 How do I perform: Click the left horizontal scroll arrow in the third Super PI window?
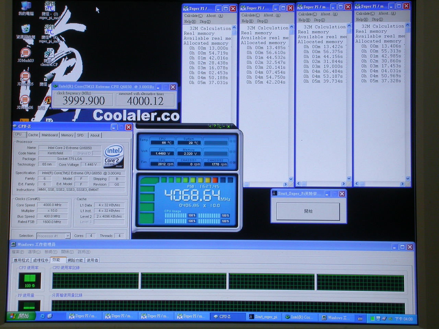298,184
